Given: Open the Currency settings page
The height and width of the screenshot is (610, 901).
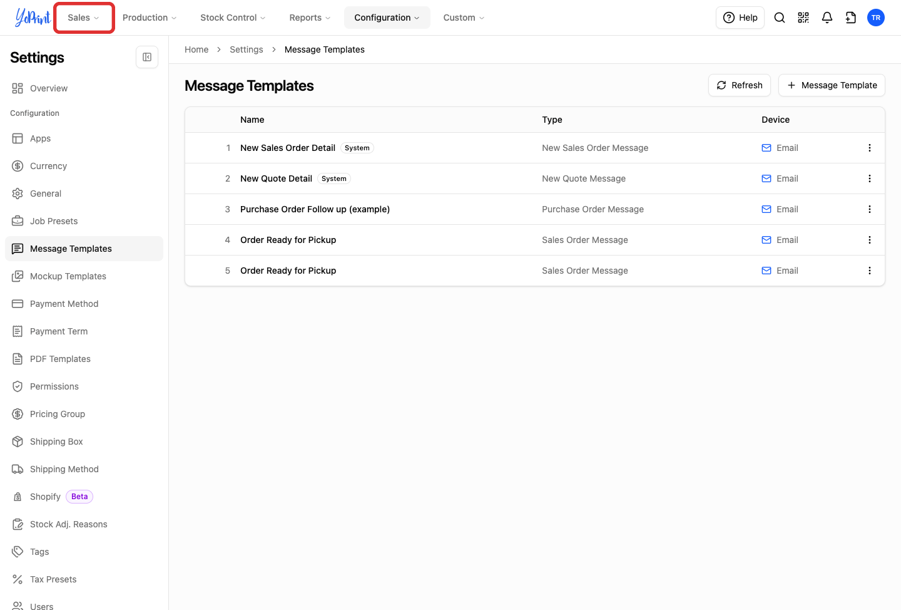Looking at the screenshot, I should coord(84,166).
